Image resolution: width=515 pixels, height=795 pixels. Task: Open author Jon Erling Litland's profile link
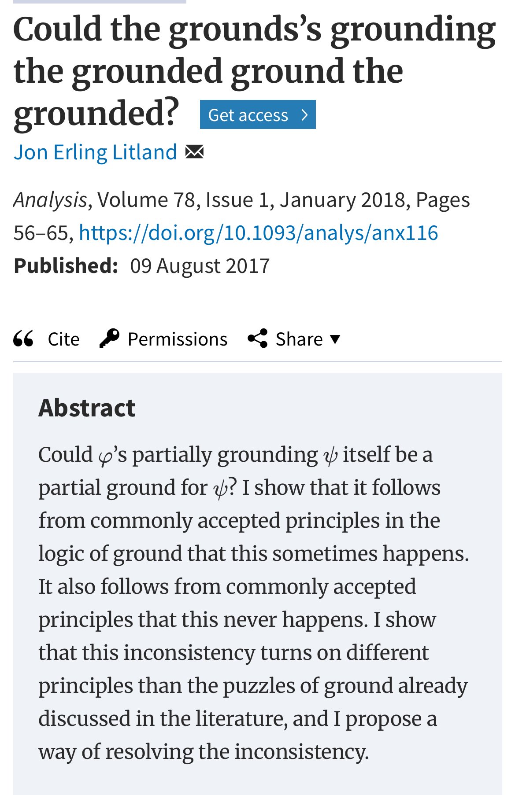pyautogui.click(x=95, y=152)
